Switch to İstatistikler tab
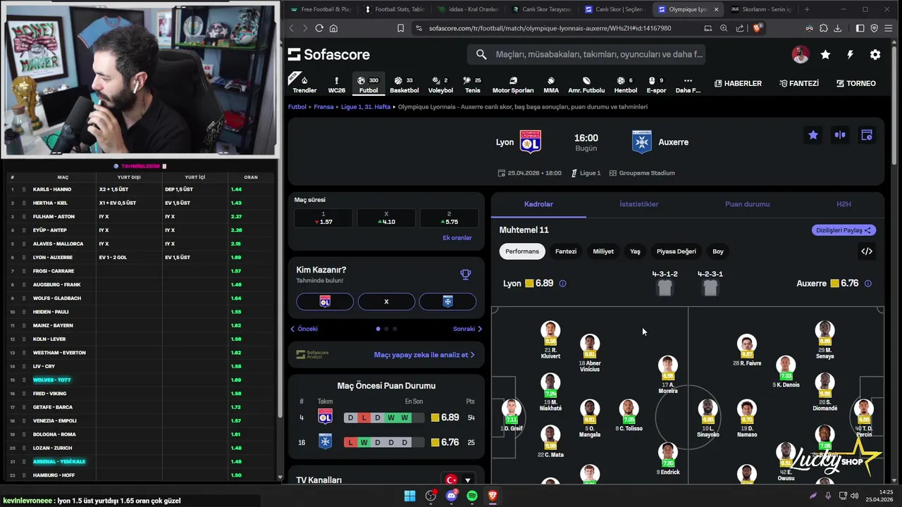This screenshot has width=902, height=507. click(x=639, y=204)
